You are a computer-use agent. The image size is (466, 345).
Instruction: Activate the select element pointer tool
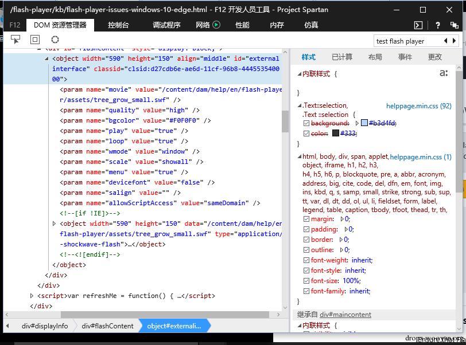[x=15, y=40]
